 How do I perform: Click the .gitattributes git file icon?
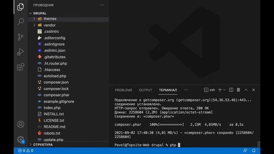[x=40, y=57]
